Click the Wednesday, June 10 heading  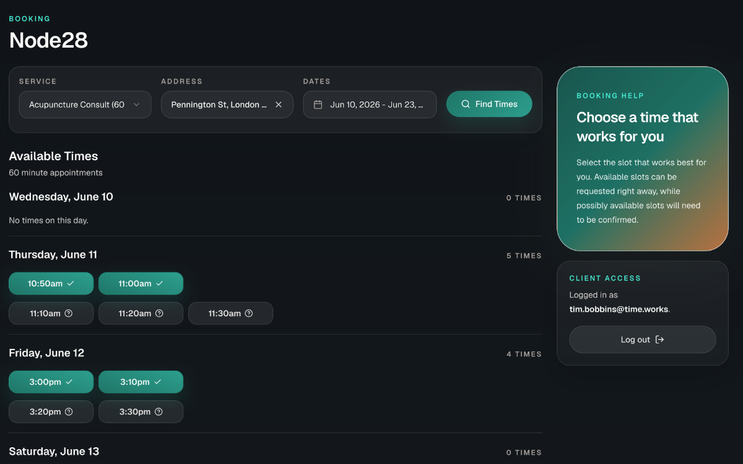[61, 197]
